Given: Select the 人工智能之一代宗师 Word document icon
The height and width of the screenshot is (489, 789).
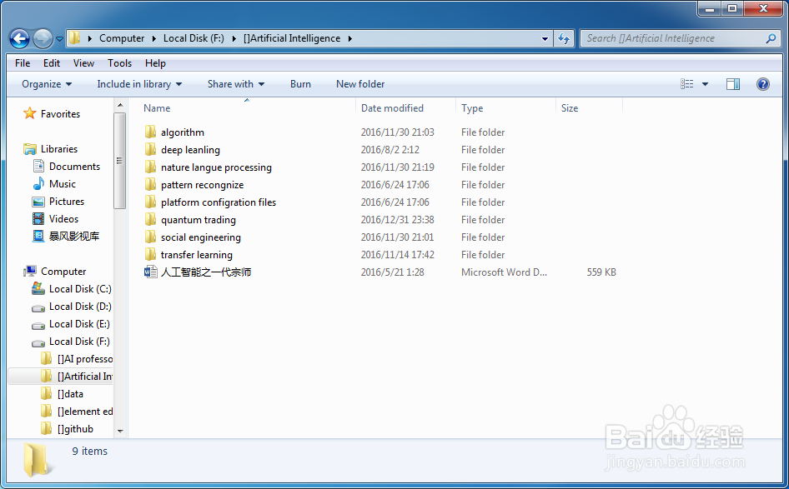Looking at the screenshot, I should [150, 272].
